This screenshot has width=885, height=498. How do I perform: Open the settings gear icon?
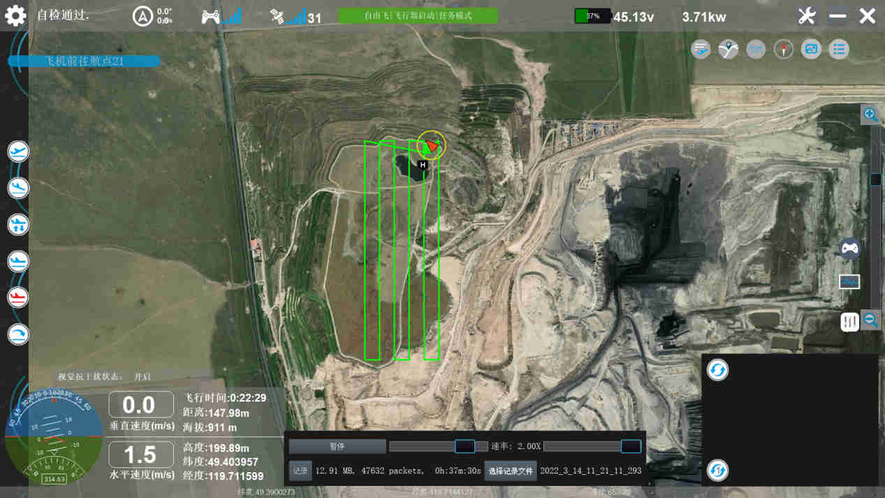tap(15, 15)
